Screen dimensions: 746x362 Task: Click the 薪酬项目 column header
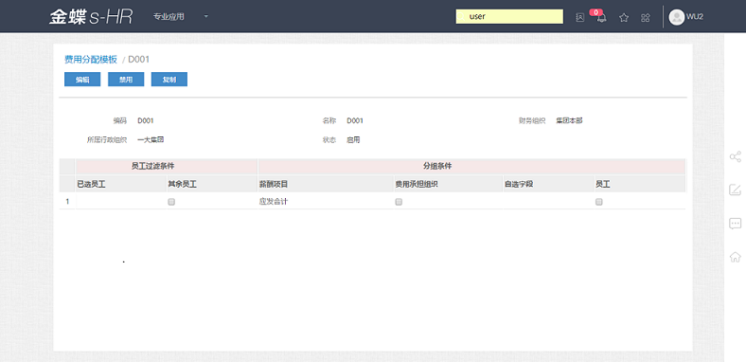327,184
